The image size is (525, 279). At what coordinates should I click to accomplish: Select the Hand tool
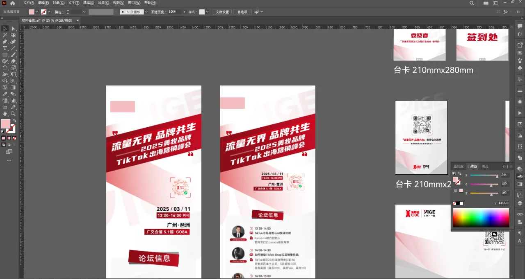[5, 114]
